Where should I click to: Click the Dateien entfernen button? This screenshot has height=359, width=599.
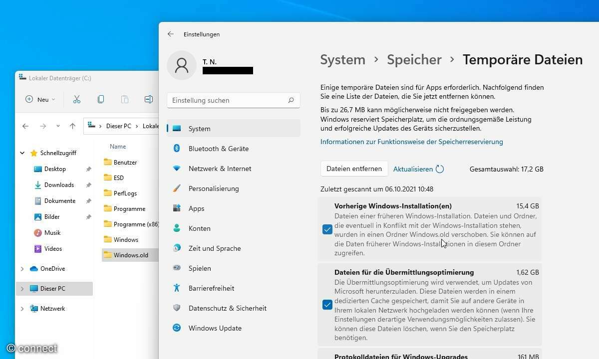[354, 169]
